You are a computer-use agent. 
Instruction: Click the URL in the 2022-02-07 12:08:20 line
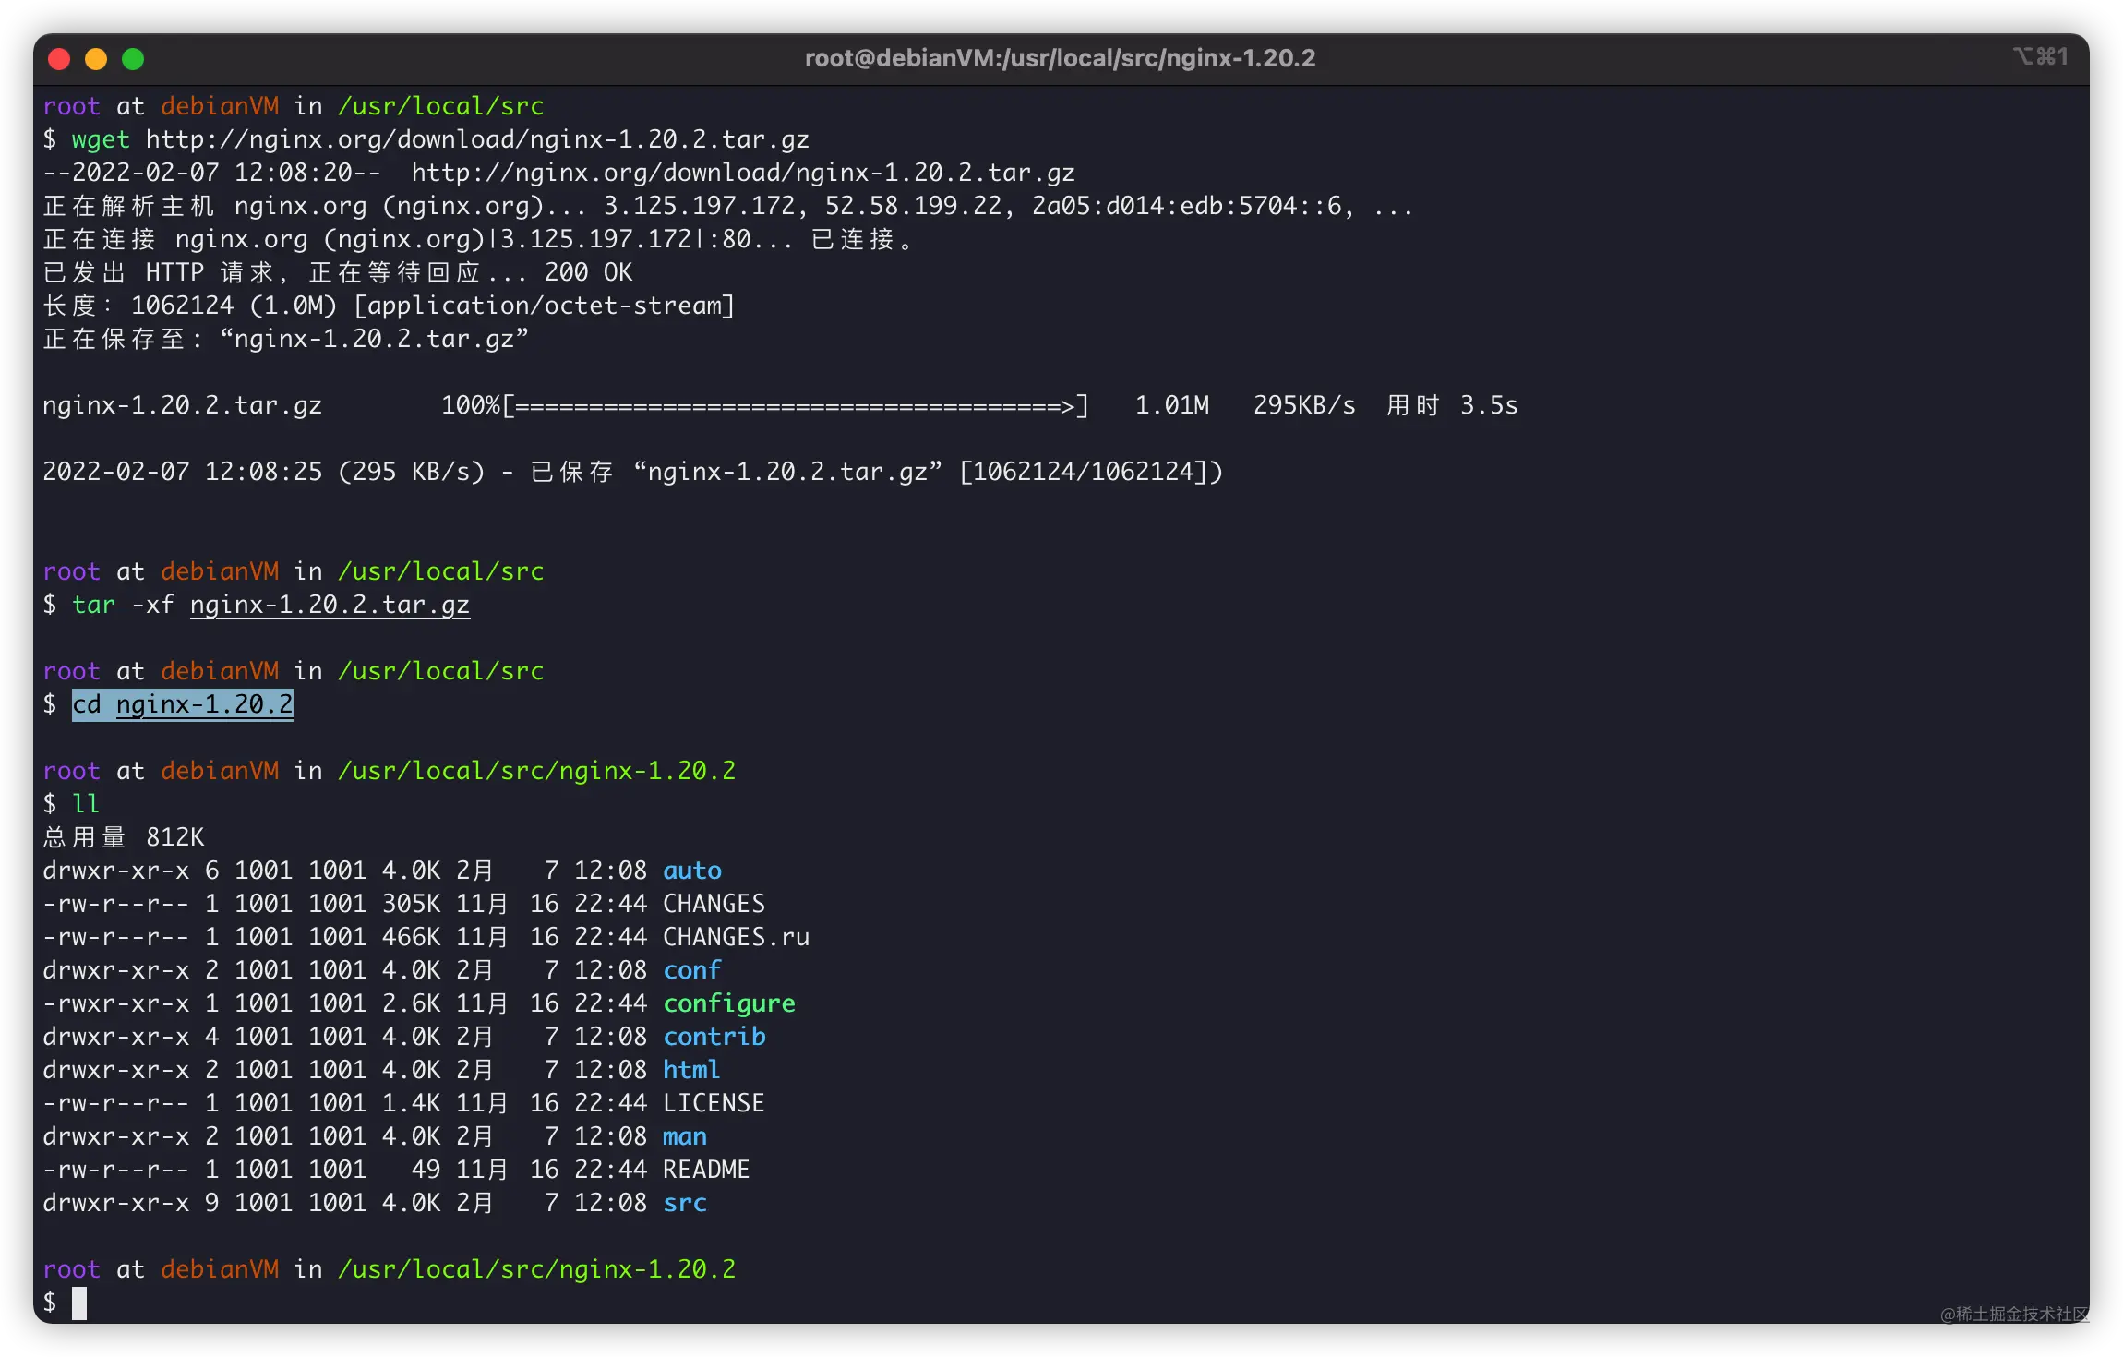click(x=743, y=173)
